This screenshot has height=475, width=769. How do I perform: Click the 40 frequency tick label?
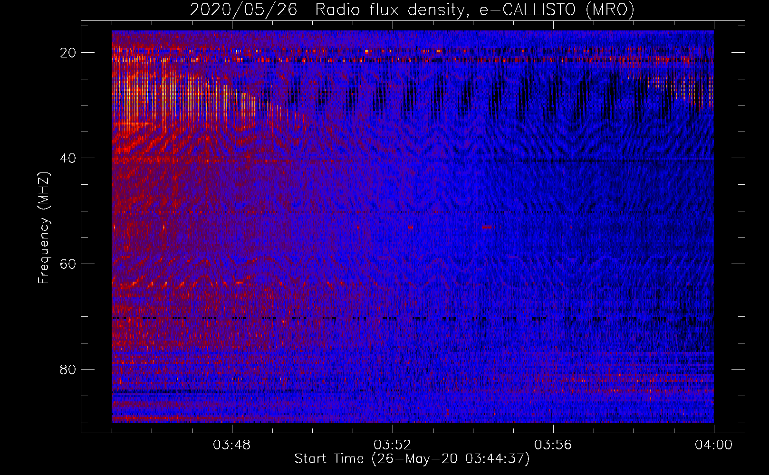(x=68, y=158)
